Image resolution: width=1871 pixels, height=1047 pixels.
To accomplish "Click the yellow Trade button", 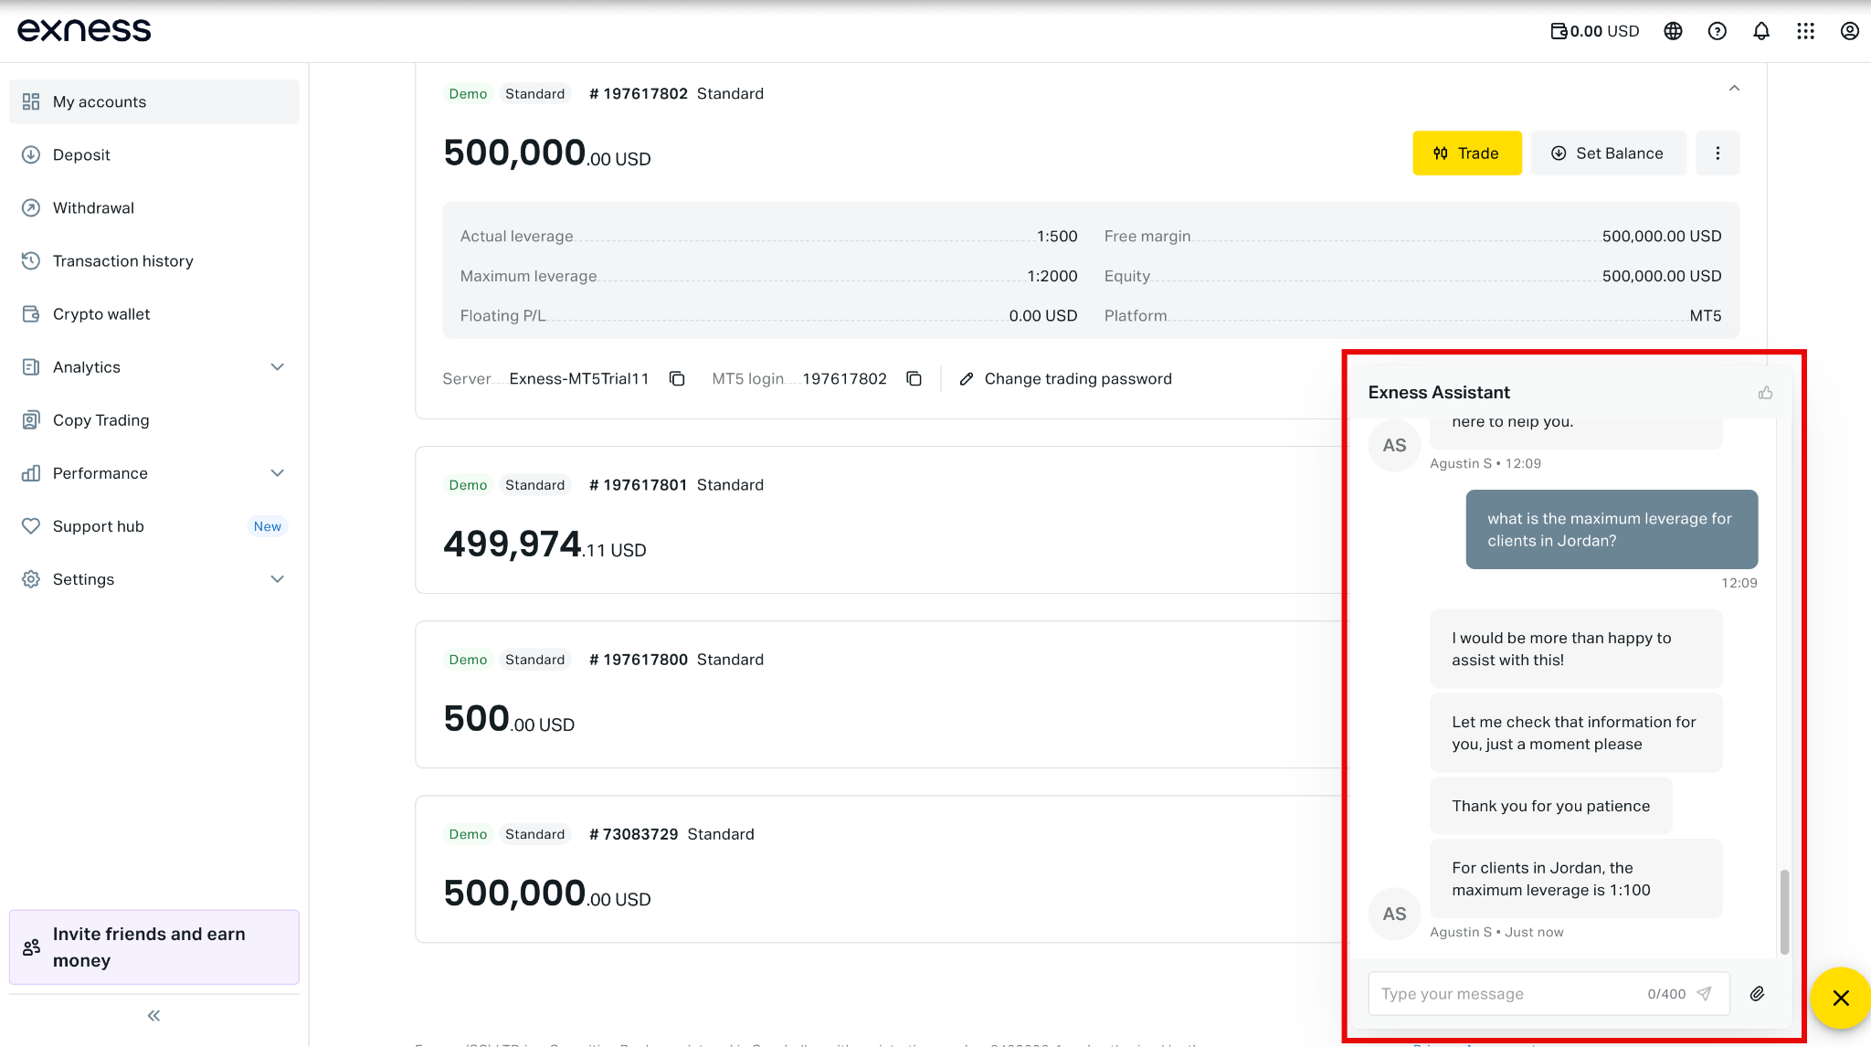I will click(x=1467, y=153).
